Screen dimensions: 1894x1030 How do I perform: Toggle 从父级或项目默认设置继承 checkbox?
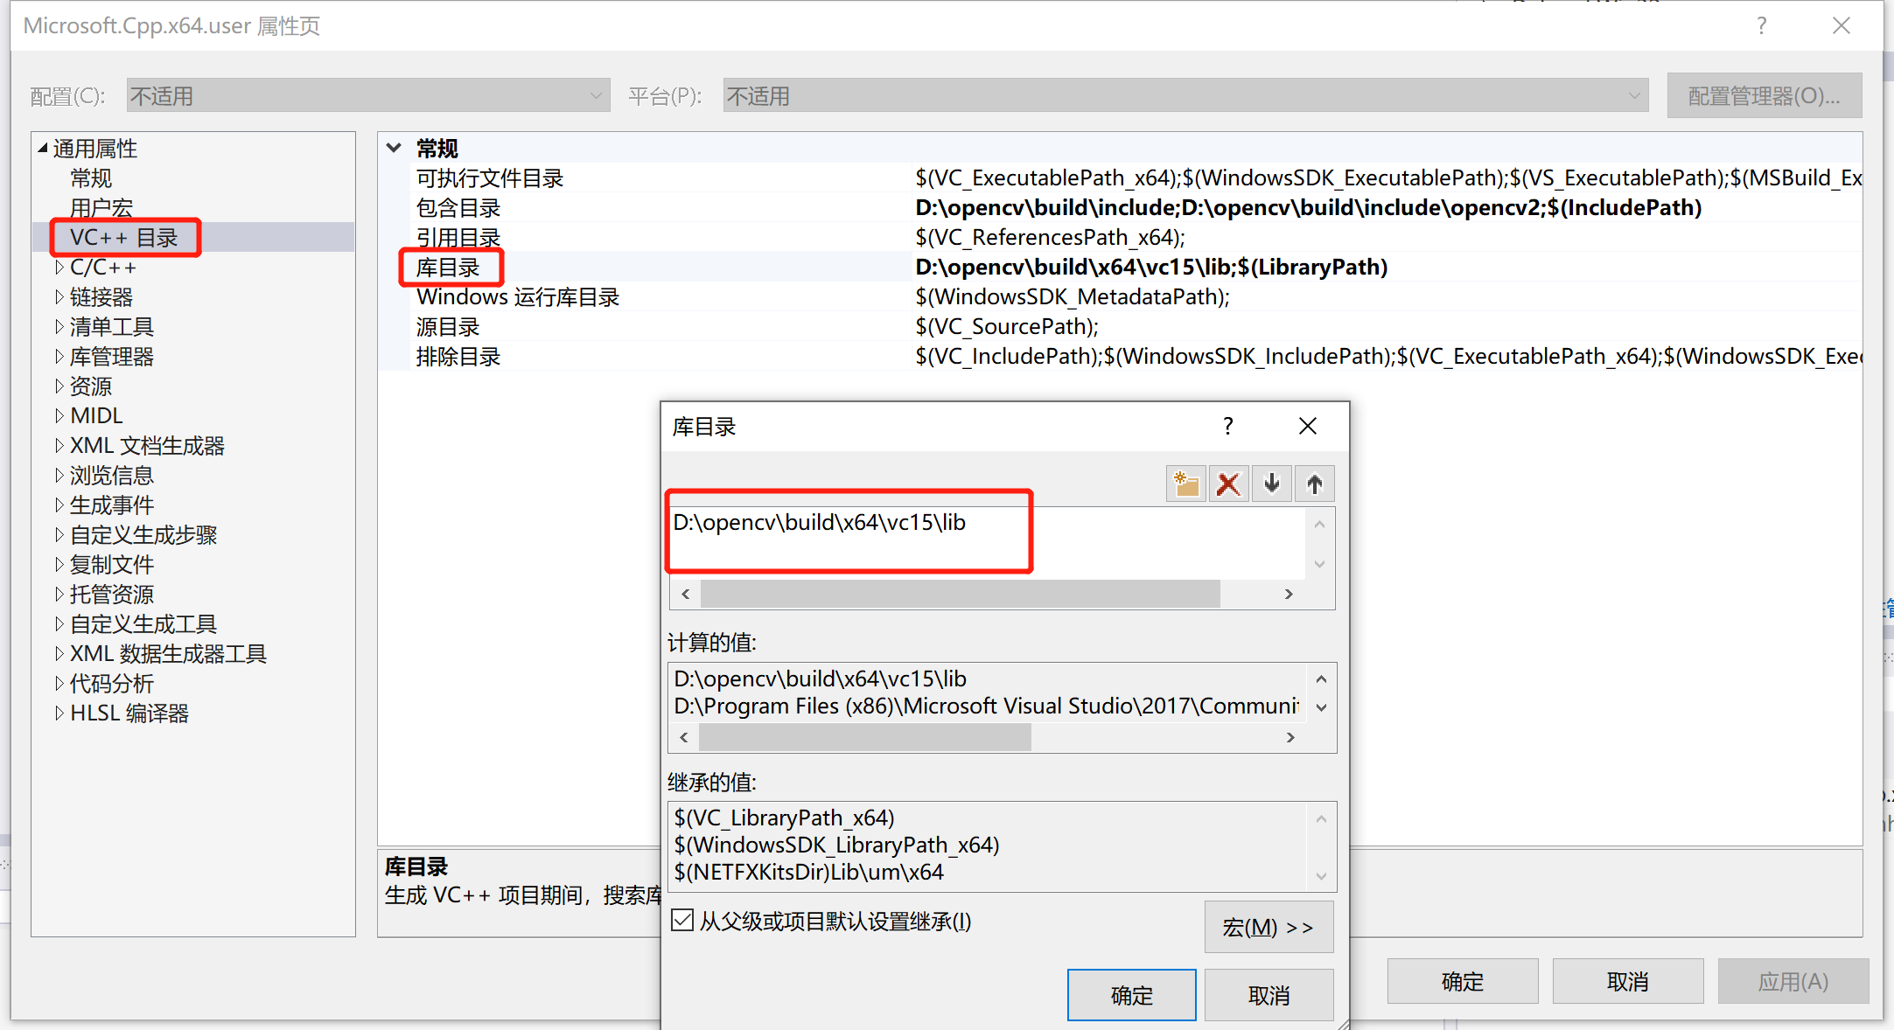682,921
